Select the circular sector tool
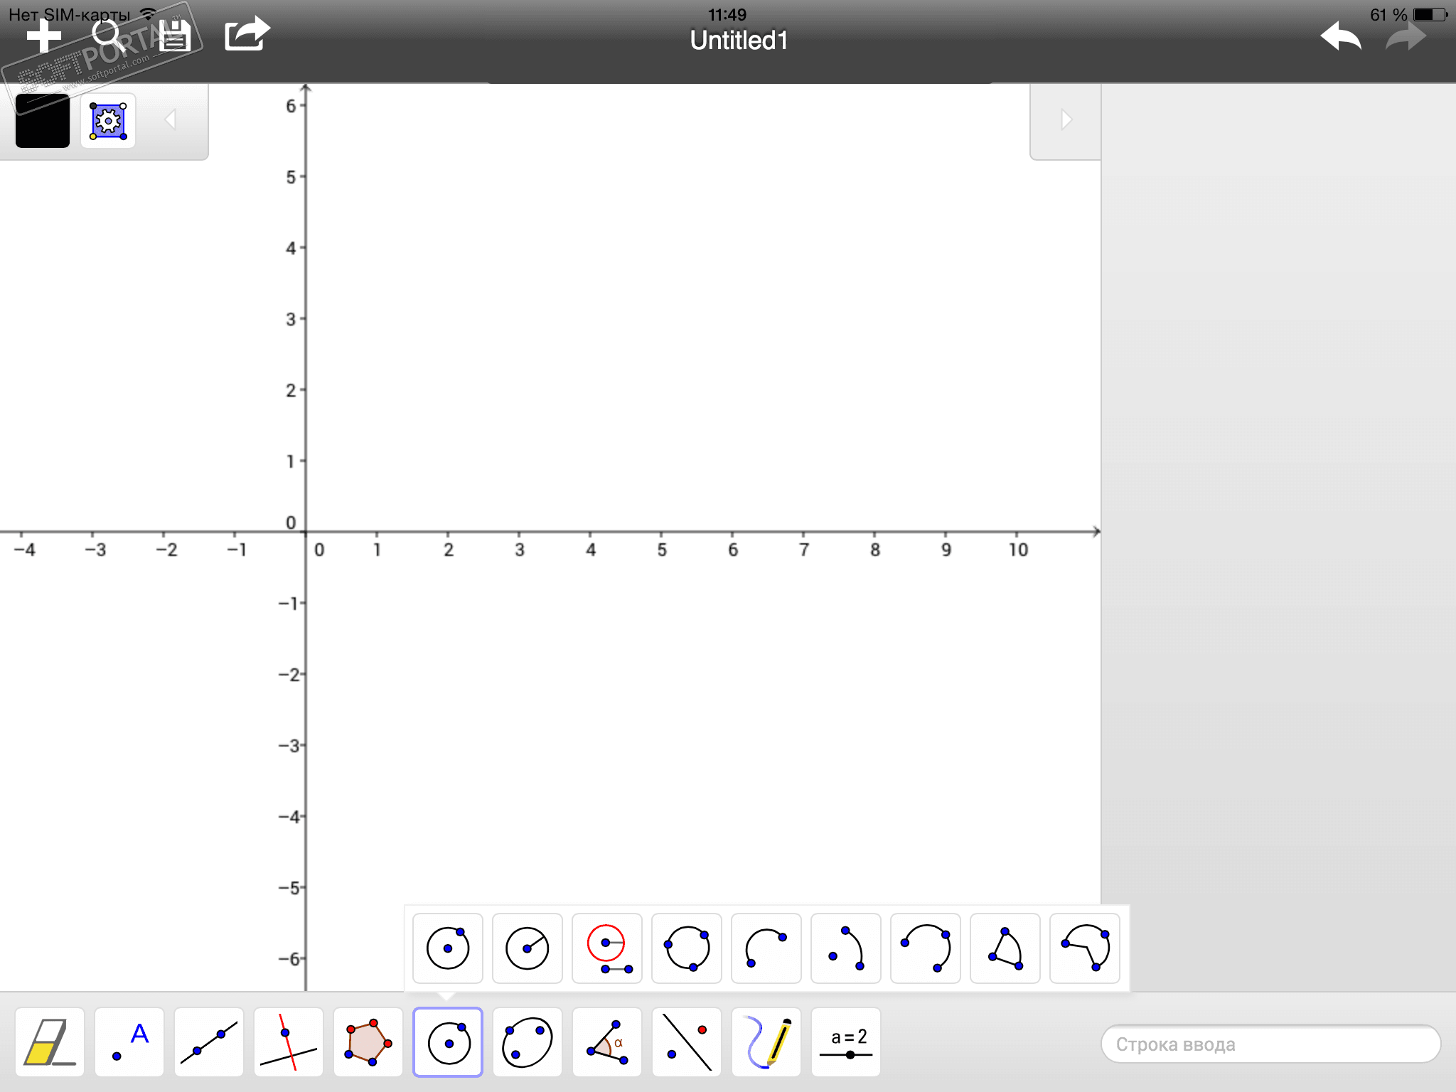 point(1005,948)
